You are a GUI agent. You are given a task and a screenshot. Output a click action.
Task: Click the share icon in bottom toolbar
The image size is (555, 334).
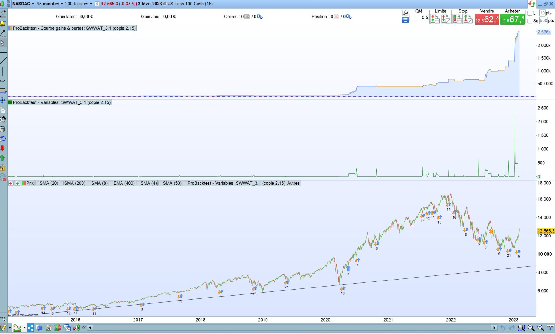30,328
